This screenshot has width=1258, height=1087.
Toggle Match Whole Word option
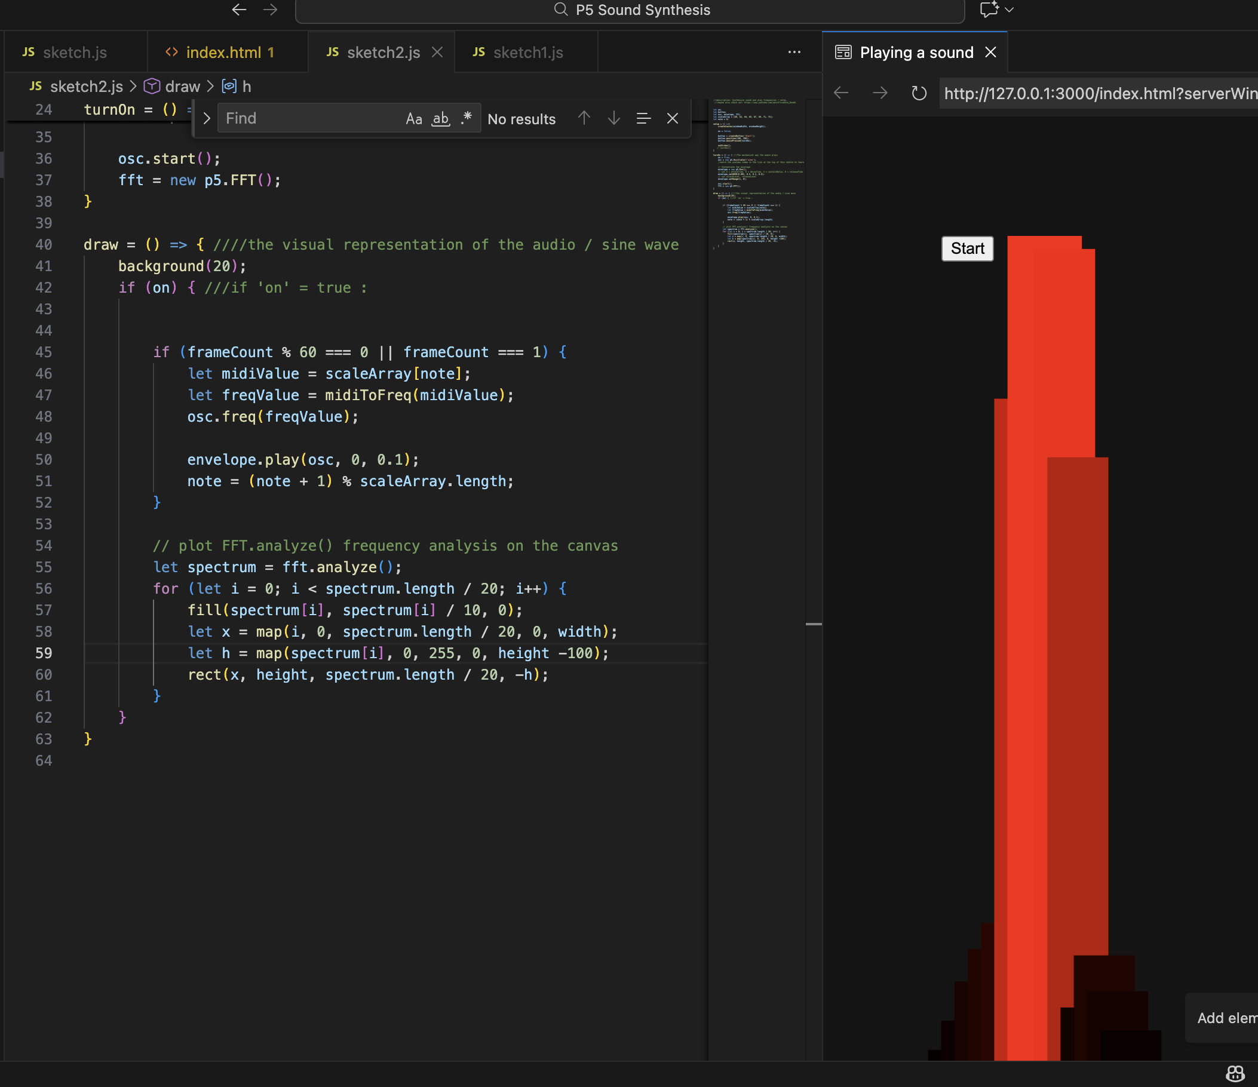pos(440,118)
